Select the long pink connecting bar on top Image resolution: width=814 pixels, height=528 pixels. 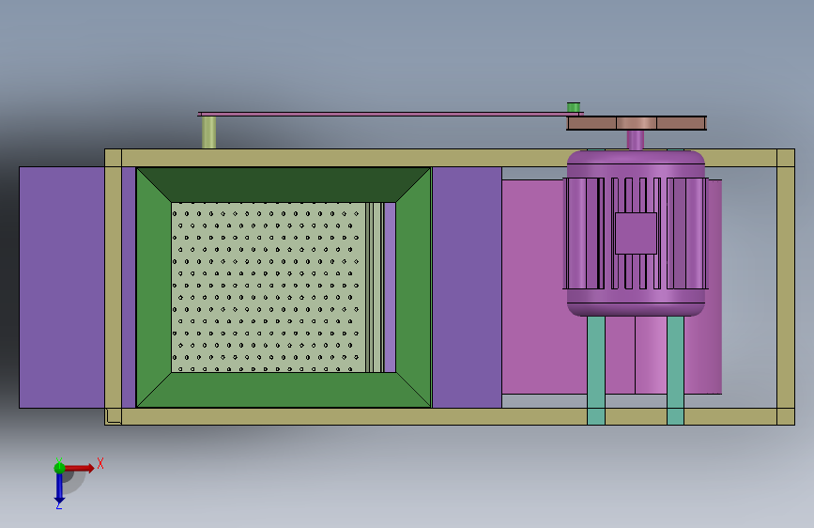click(391, 114)
